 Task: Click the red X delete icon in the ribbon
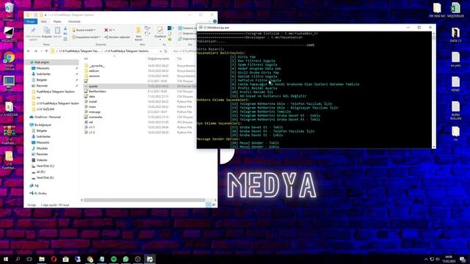click(x=106, y=30)
